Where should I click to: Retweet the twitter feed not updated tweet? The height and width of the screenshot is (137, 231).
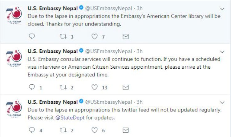click(63, 130)
